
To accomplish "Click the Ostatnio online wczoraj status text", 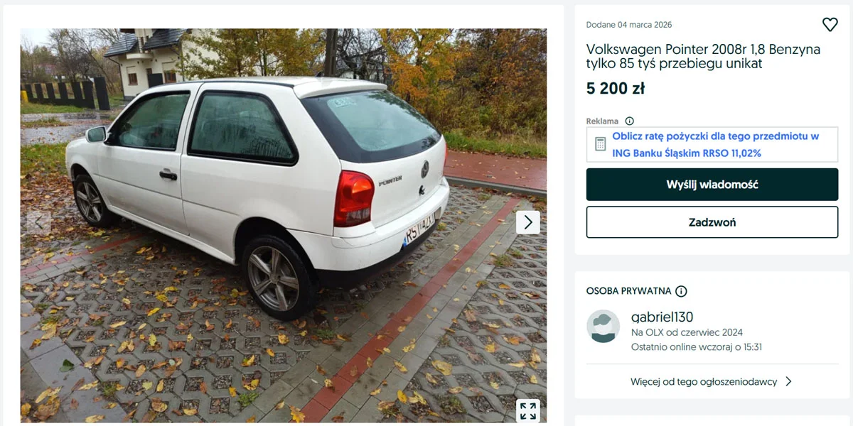I will (697, 347).
